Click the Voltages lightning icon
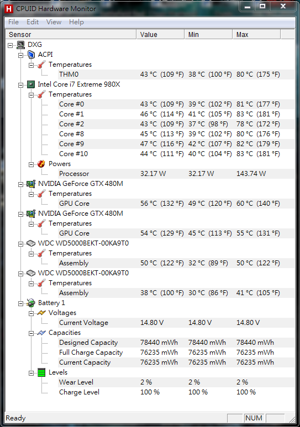The height and width of the screenshot is (427, 300). point(41,313)
